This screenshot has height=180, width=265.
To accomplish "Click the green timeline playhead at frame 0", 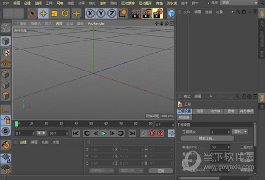I will 17,124.
